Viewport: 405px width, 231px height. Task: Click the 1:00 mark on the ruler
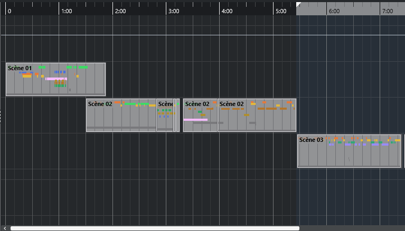pos(67,11)
